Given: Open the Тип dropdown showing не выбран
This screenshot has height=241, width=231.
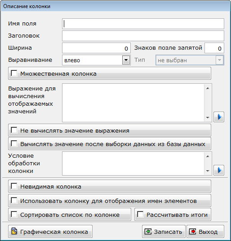Looking at the screenshot, I should point(190,60).
